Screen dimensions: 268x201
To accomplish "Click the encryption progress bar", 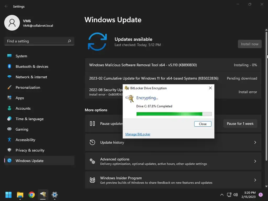I will point(174,114).
